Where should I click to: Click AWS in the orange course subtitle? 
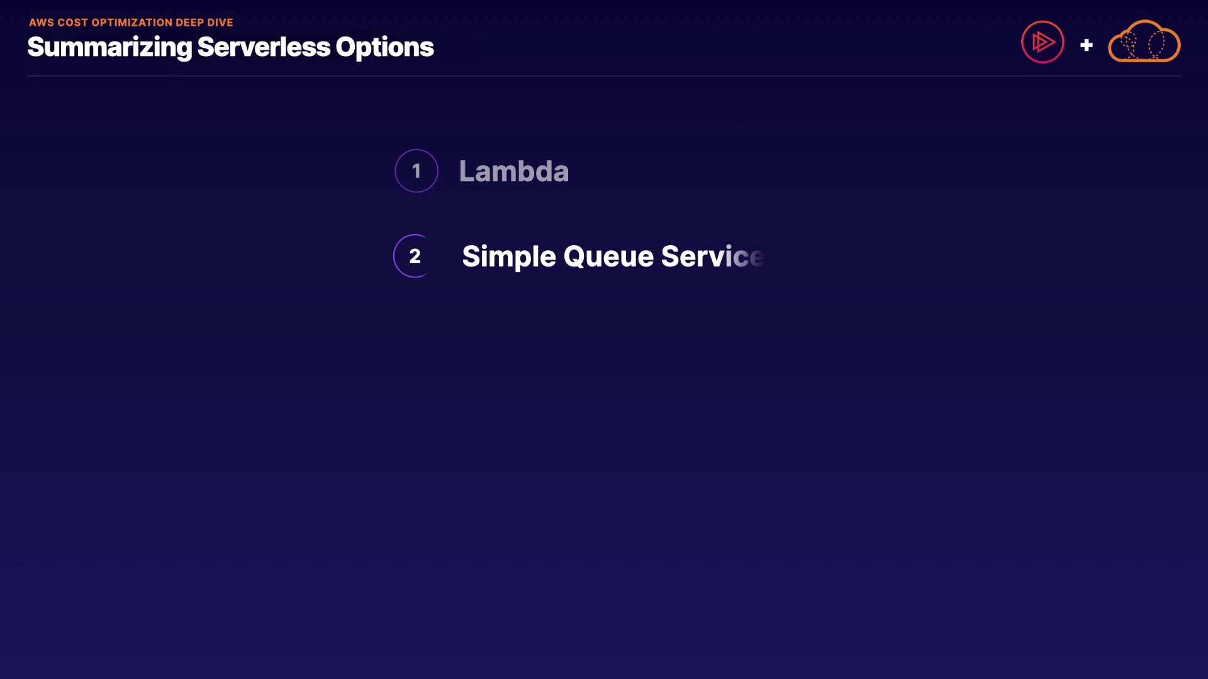point(42,23)
